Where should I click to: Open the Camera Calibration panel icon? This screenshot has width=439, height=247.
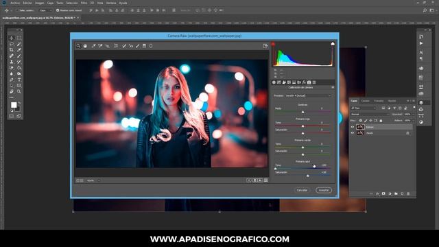(309, 82)
